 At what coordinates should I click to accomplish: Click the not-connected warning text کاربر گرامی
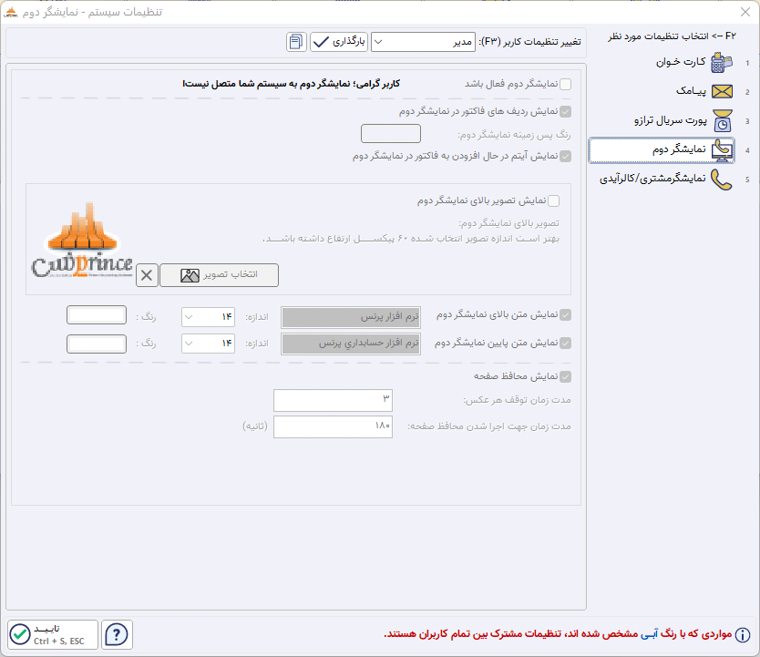click(291, 84)
